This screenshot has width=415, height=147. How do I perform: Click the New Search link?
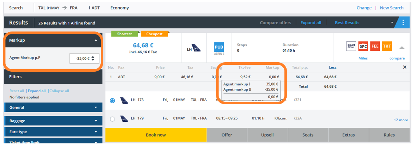(391, 8)
